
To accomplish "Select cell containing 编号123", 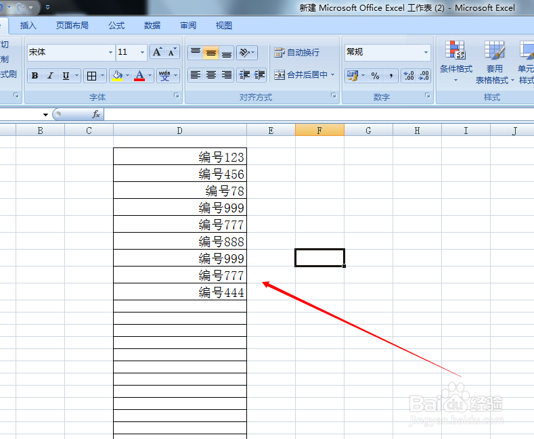I will pyautogui.click(x=180, y=156).
